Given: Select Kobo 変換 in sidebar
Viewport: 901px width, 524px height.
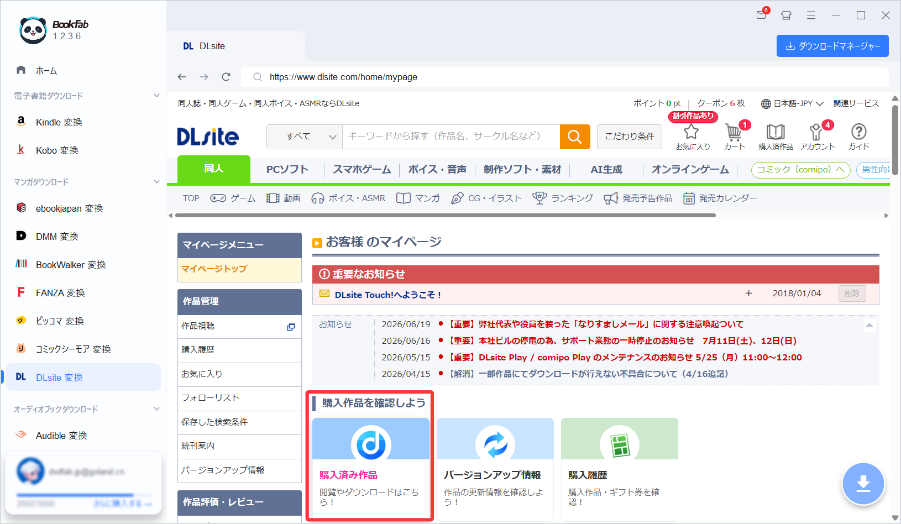Looking at the screenshot, I should tap(83, 150).
